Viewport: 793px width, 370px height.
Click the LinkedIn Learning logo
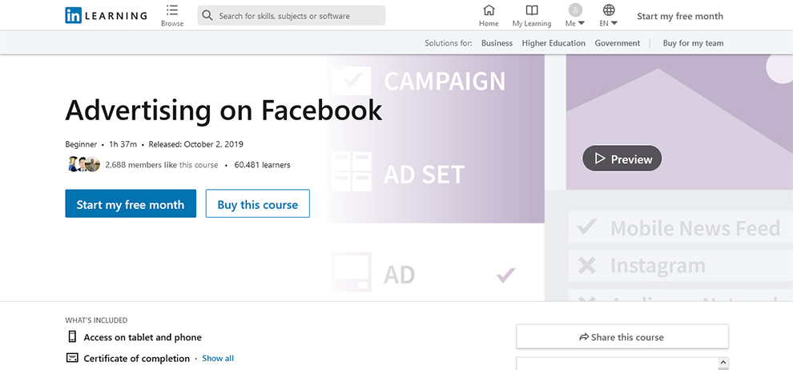pos(107,16)
